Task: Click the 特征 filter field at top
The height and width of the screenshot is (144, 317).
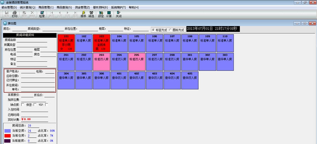Action: pyautogui.click(x=141, y=29)
